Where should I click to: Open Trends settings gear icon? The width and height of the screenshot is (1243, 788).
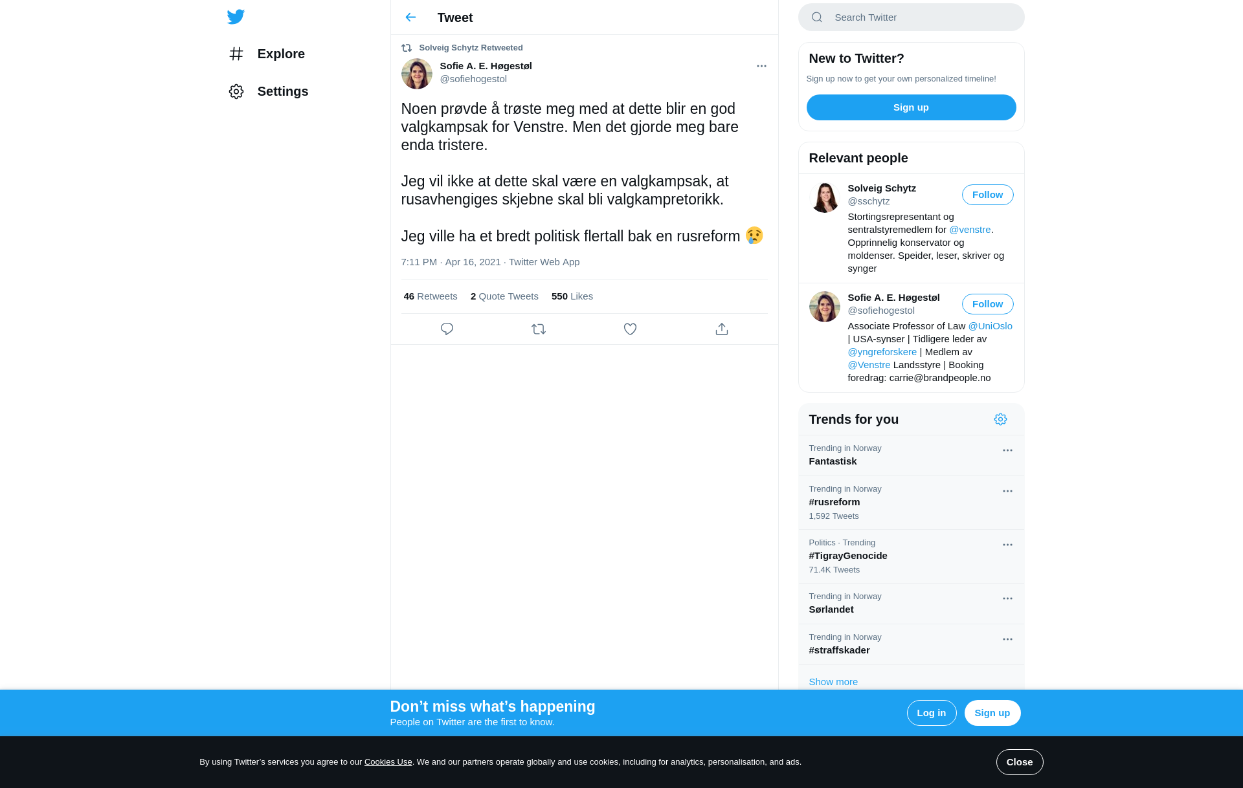pyautogui.click(x=1000, y=419)
